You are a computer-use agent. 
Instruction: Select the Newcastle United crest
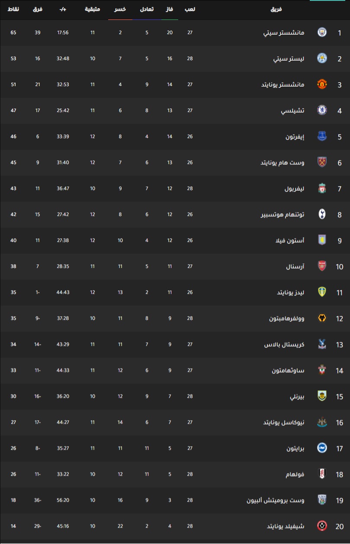[322, 422]
